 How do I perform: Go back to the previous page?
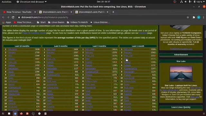[x=3, y=17]
